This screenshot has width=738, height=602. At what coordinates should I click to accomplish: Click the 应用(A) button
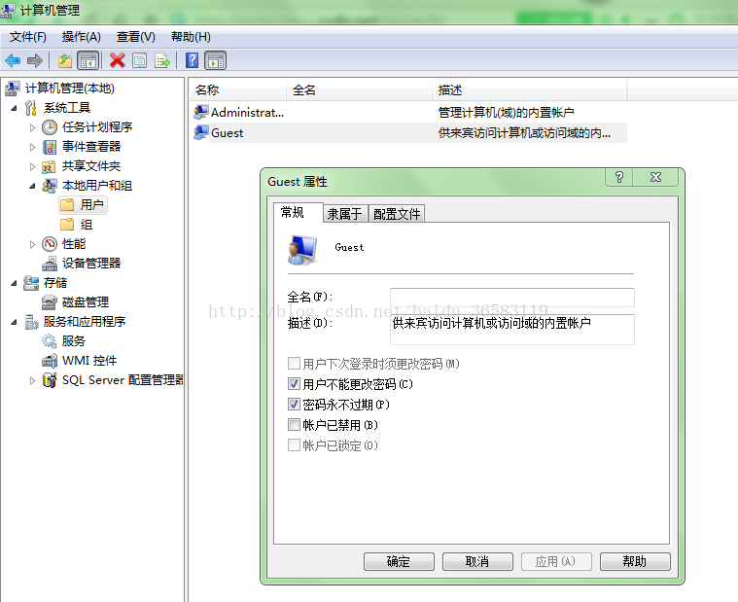556,561
